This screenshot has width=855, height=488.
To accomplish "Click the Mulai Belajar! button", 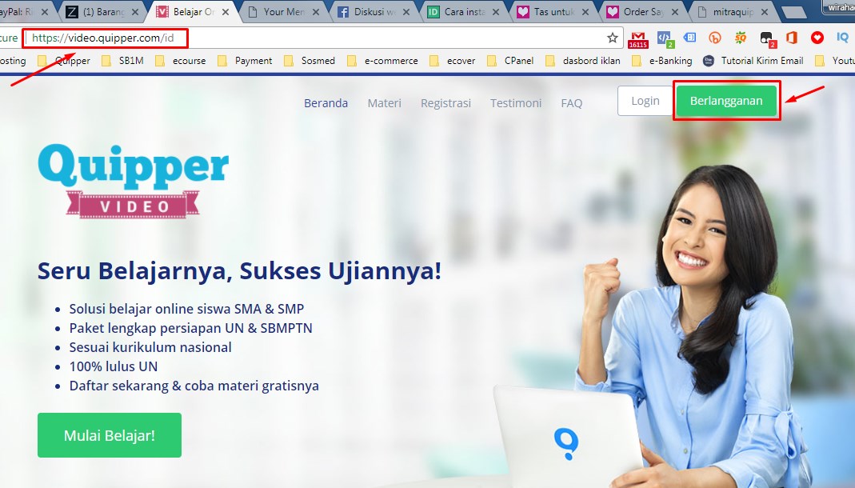I will [x=110, y=435].
